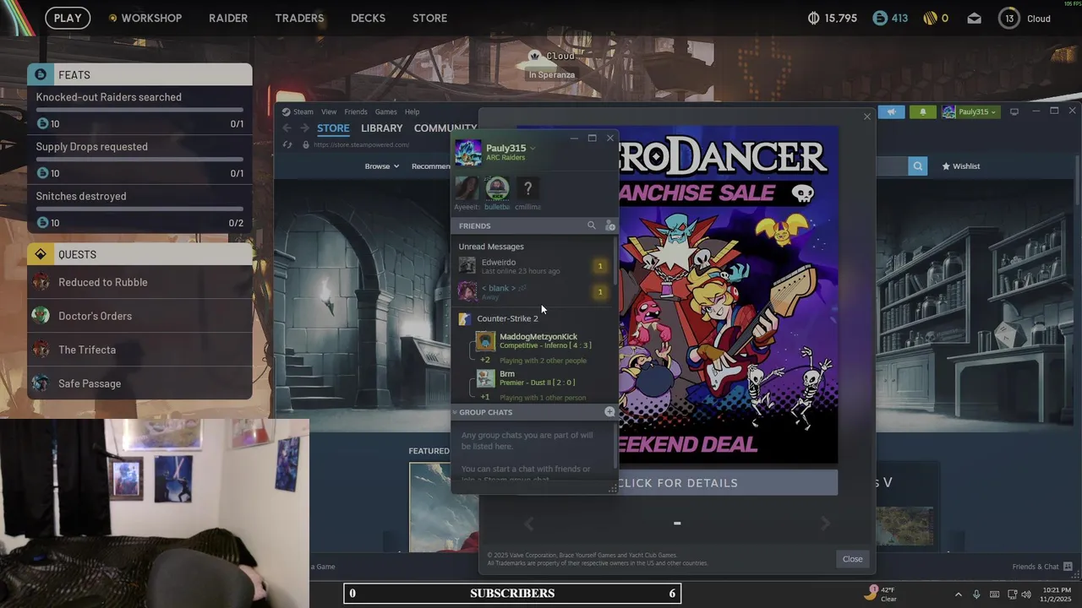Screen dimensions: 1082x608
Task: Open the Steam notifications bell button
Action: pos(922,111)
